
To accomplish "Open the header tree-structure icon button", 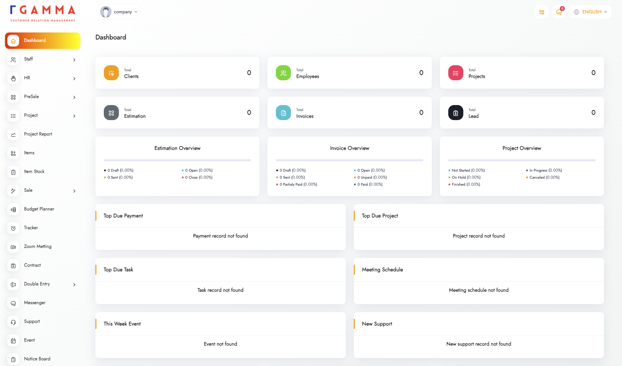I will pos(541,12).
